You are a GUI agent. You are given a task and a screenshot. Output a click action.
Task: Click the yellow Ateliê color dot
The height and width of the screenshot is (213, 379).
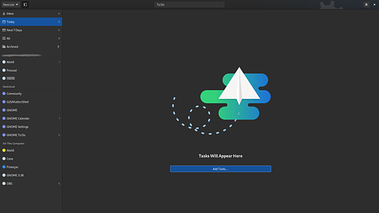4,150
